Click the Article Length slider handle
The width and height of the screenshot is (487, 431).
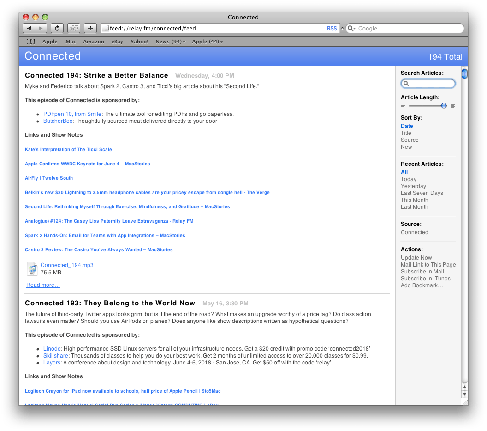[x=444, y=106]
